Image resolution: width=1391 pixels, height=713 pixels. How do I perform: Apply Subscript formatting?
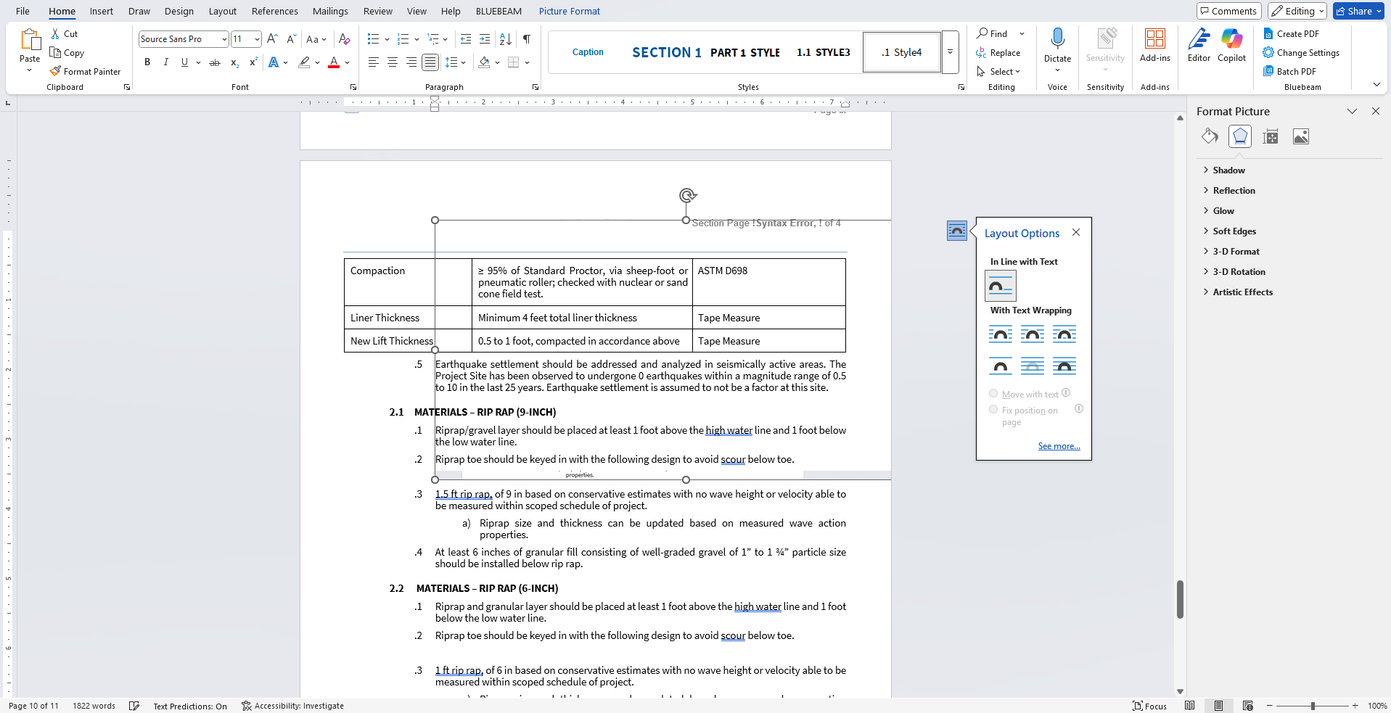tap(234, 62)
